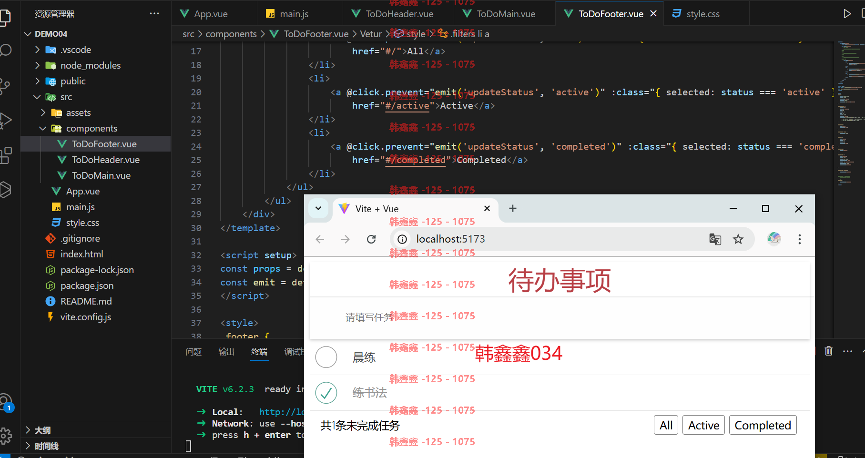865x458 pixels.
Task: Expand the public folder
Action: [38, 81]
